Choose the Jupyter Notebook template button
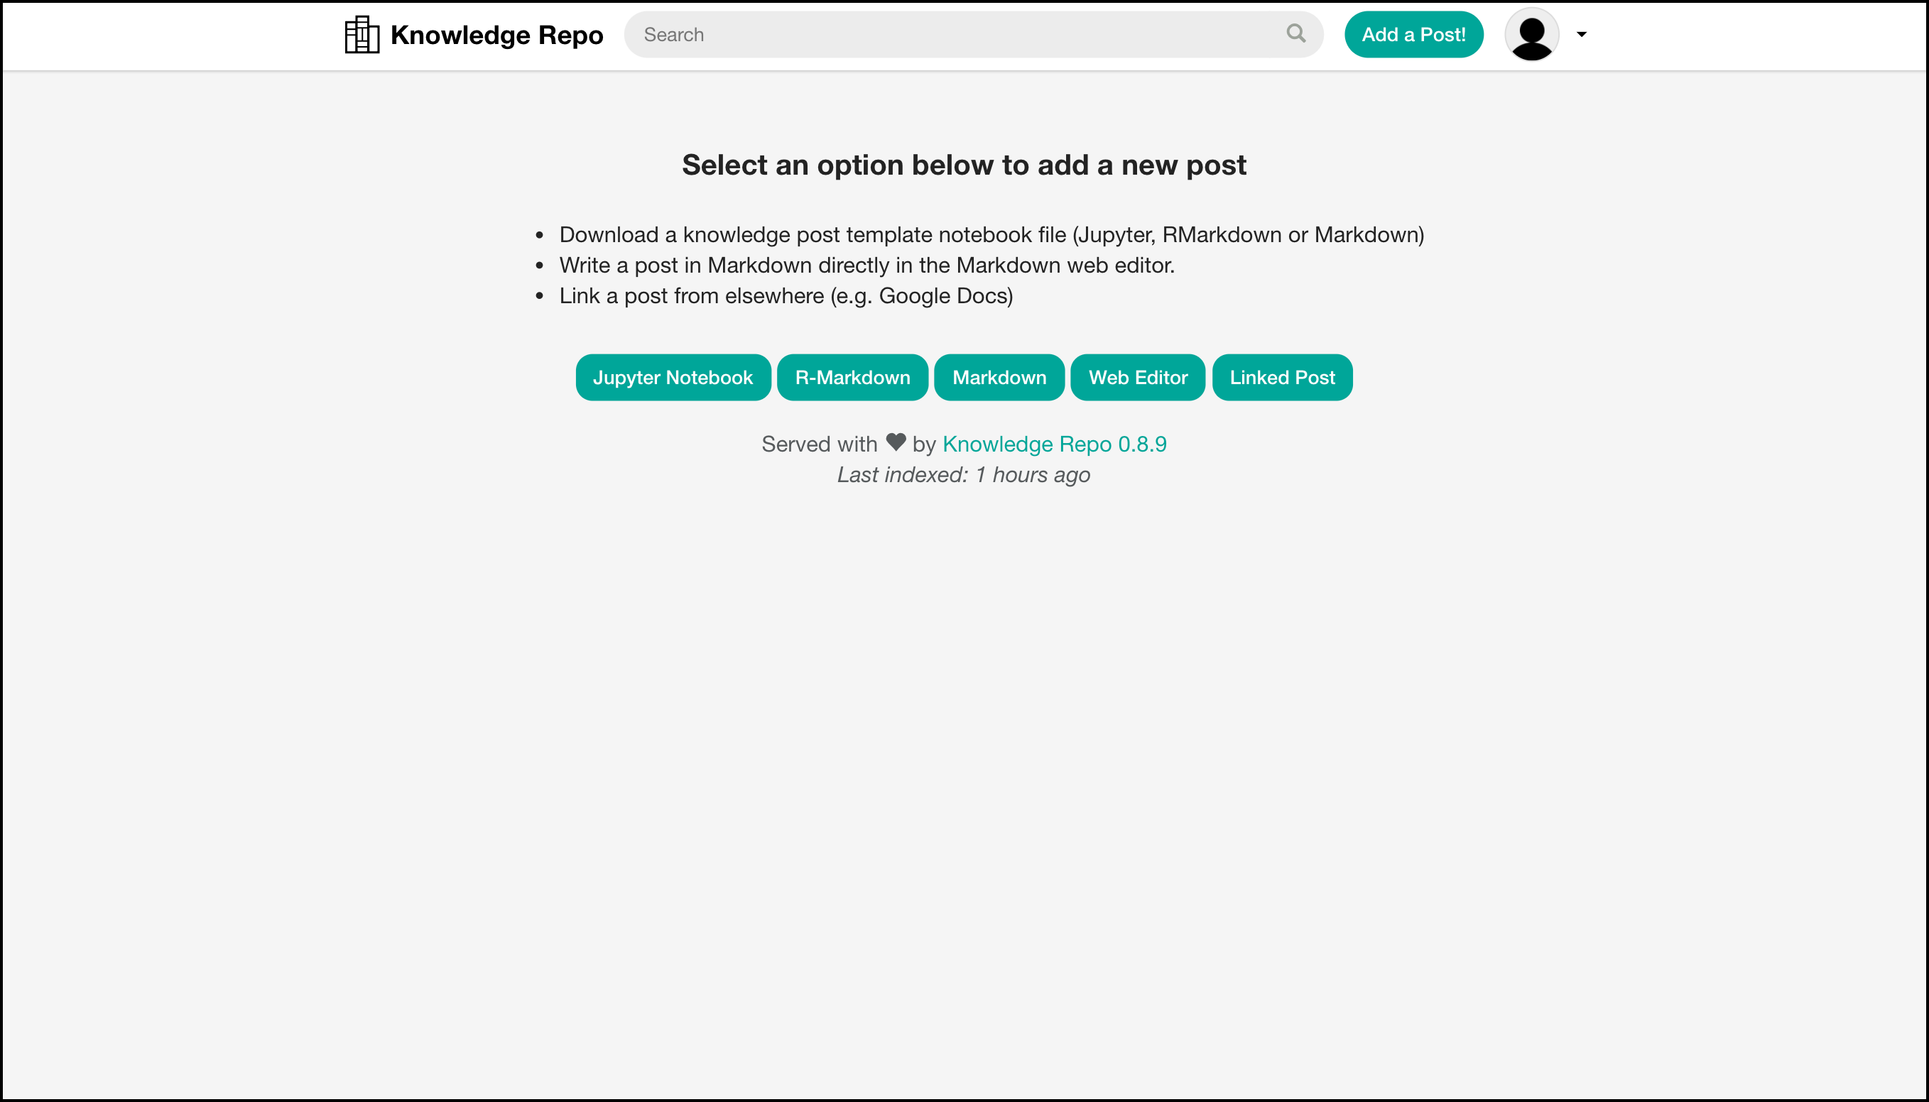 coord(673,378)
